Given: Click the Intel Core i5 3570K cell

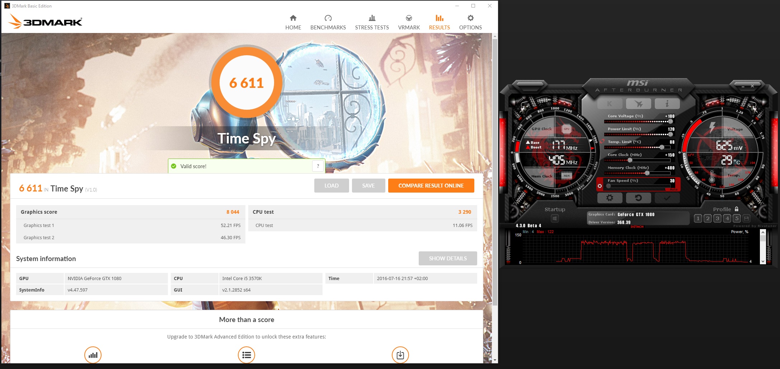Looking at the screenshot, I should click(271, 278).
